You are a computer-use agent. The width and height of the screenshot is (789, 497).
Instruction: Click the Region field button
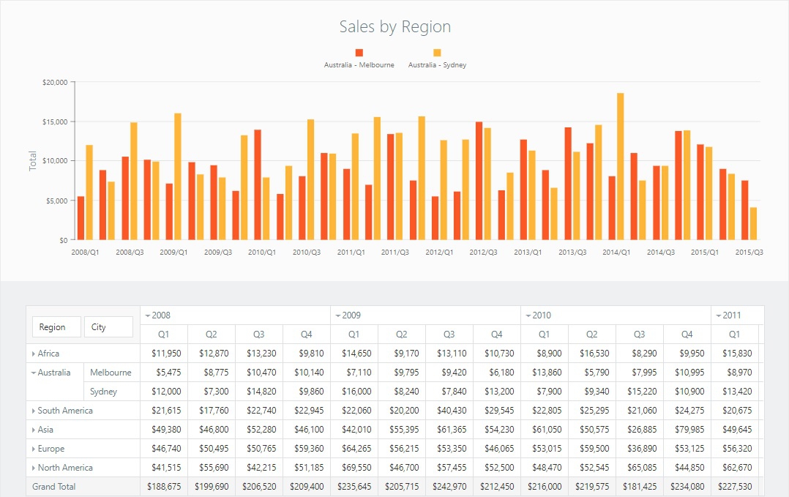(56, 327)
